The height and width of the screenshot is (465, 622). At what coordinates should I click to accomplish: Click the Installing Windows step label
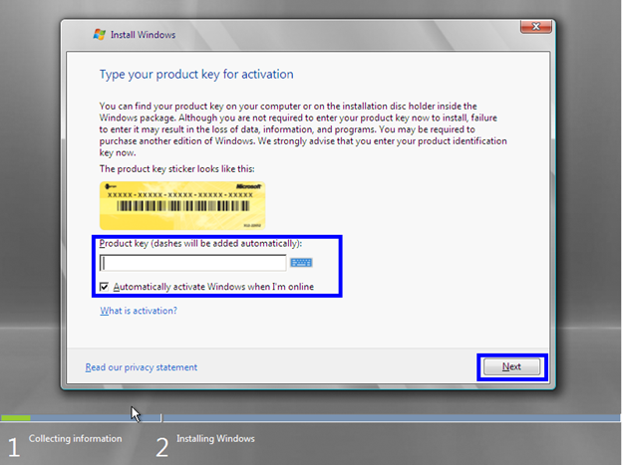tap(215, 438)
